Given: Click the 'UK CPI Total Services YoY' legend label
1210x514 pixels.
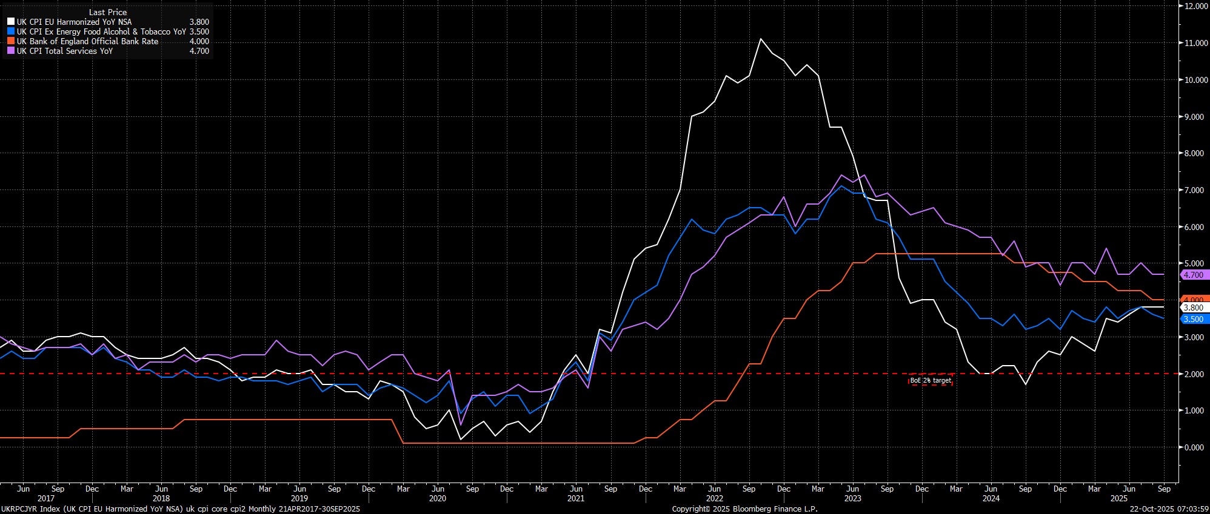Looking at the screenshot, I should [x=64, y=51].
